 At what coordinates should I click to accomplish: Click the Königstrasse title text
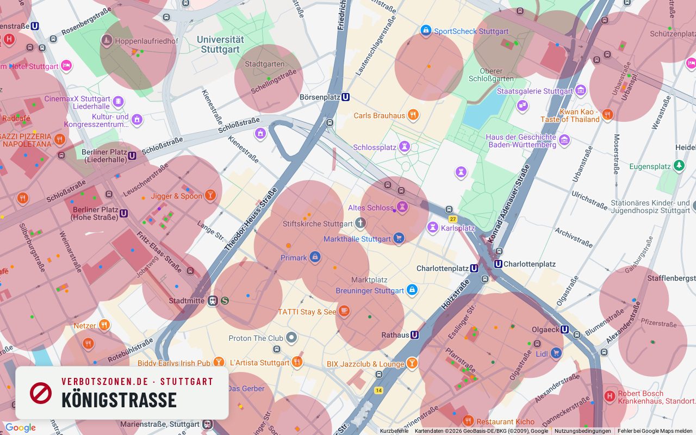119,400
